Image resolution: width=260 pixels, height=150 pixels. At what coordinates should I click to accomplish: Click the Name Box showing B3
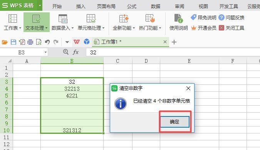pos(22,52)
